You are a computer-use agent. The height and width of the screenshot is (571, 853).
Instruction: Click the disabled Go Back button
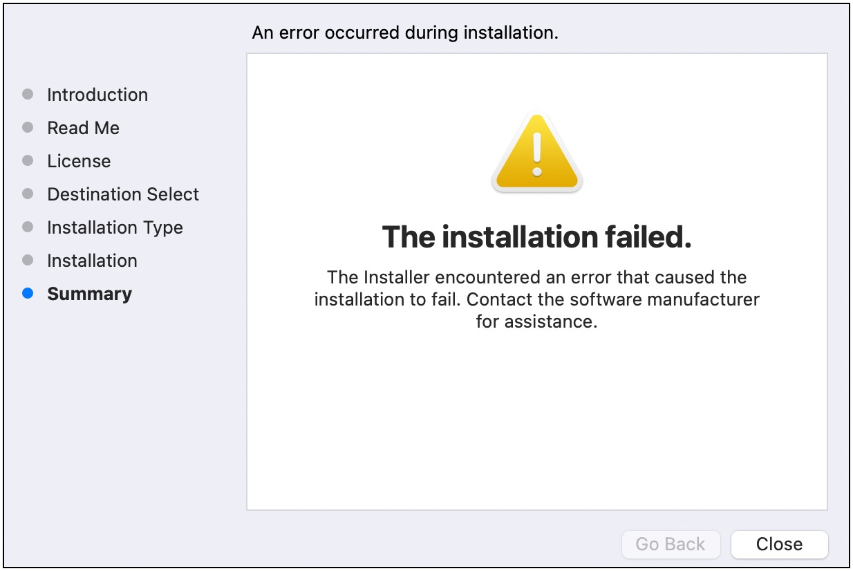(671, 544)
